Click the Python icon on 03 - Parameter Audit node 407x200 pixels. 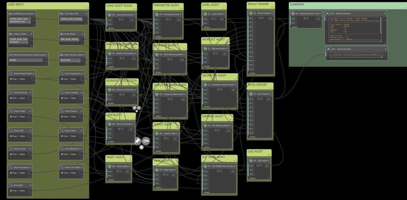(157, 14)
